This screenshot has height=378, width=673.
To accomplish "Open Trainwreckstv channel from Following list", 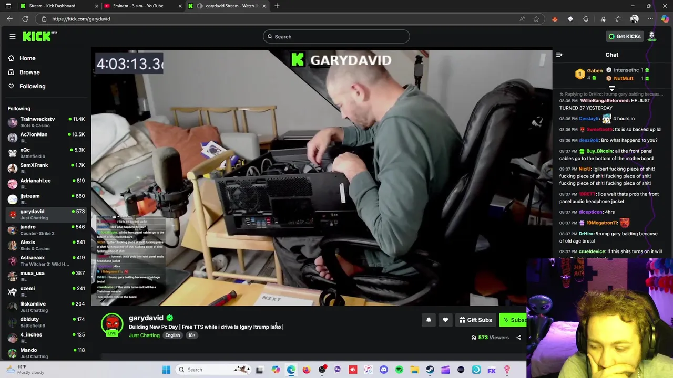I will pos(46,122).
